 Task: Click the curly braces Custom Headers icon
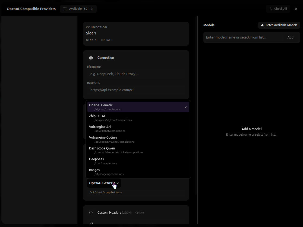point(91,213)
